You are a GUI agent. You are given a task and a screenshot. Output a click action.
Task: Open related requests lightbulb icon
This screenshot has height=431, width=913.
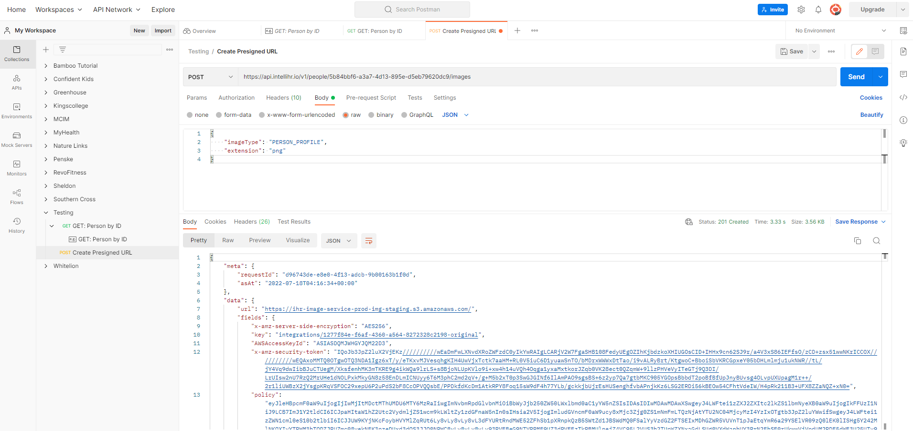coord(903,143)
